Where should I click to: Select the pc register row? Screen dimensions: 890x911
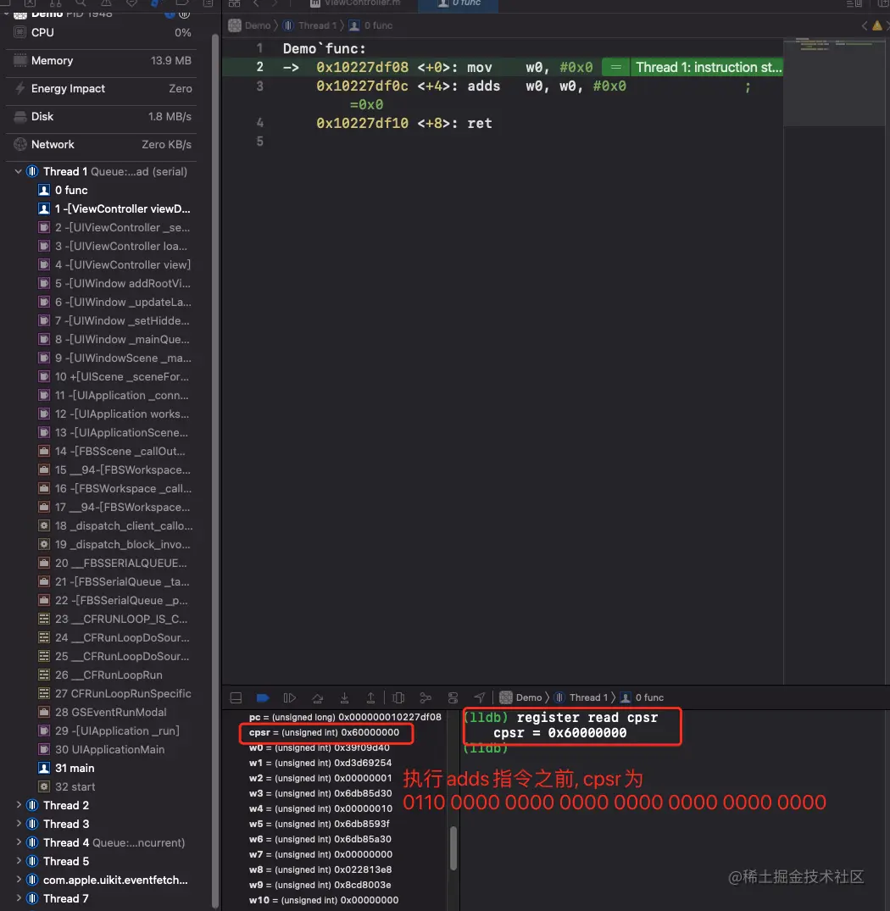[x=345, y=717]
